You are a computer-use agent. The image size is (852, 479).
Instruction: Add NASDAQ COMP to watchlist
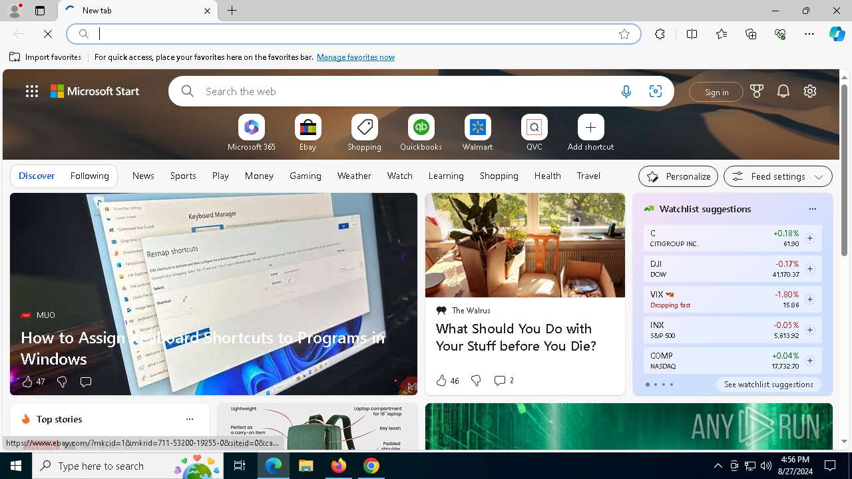(x=810, y=361)
